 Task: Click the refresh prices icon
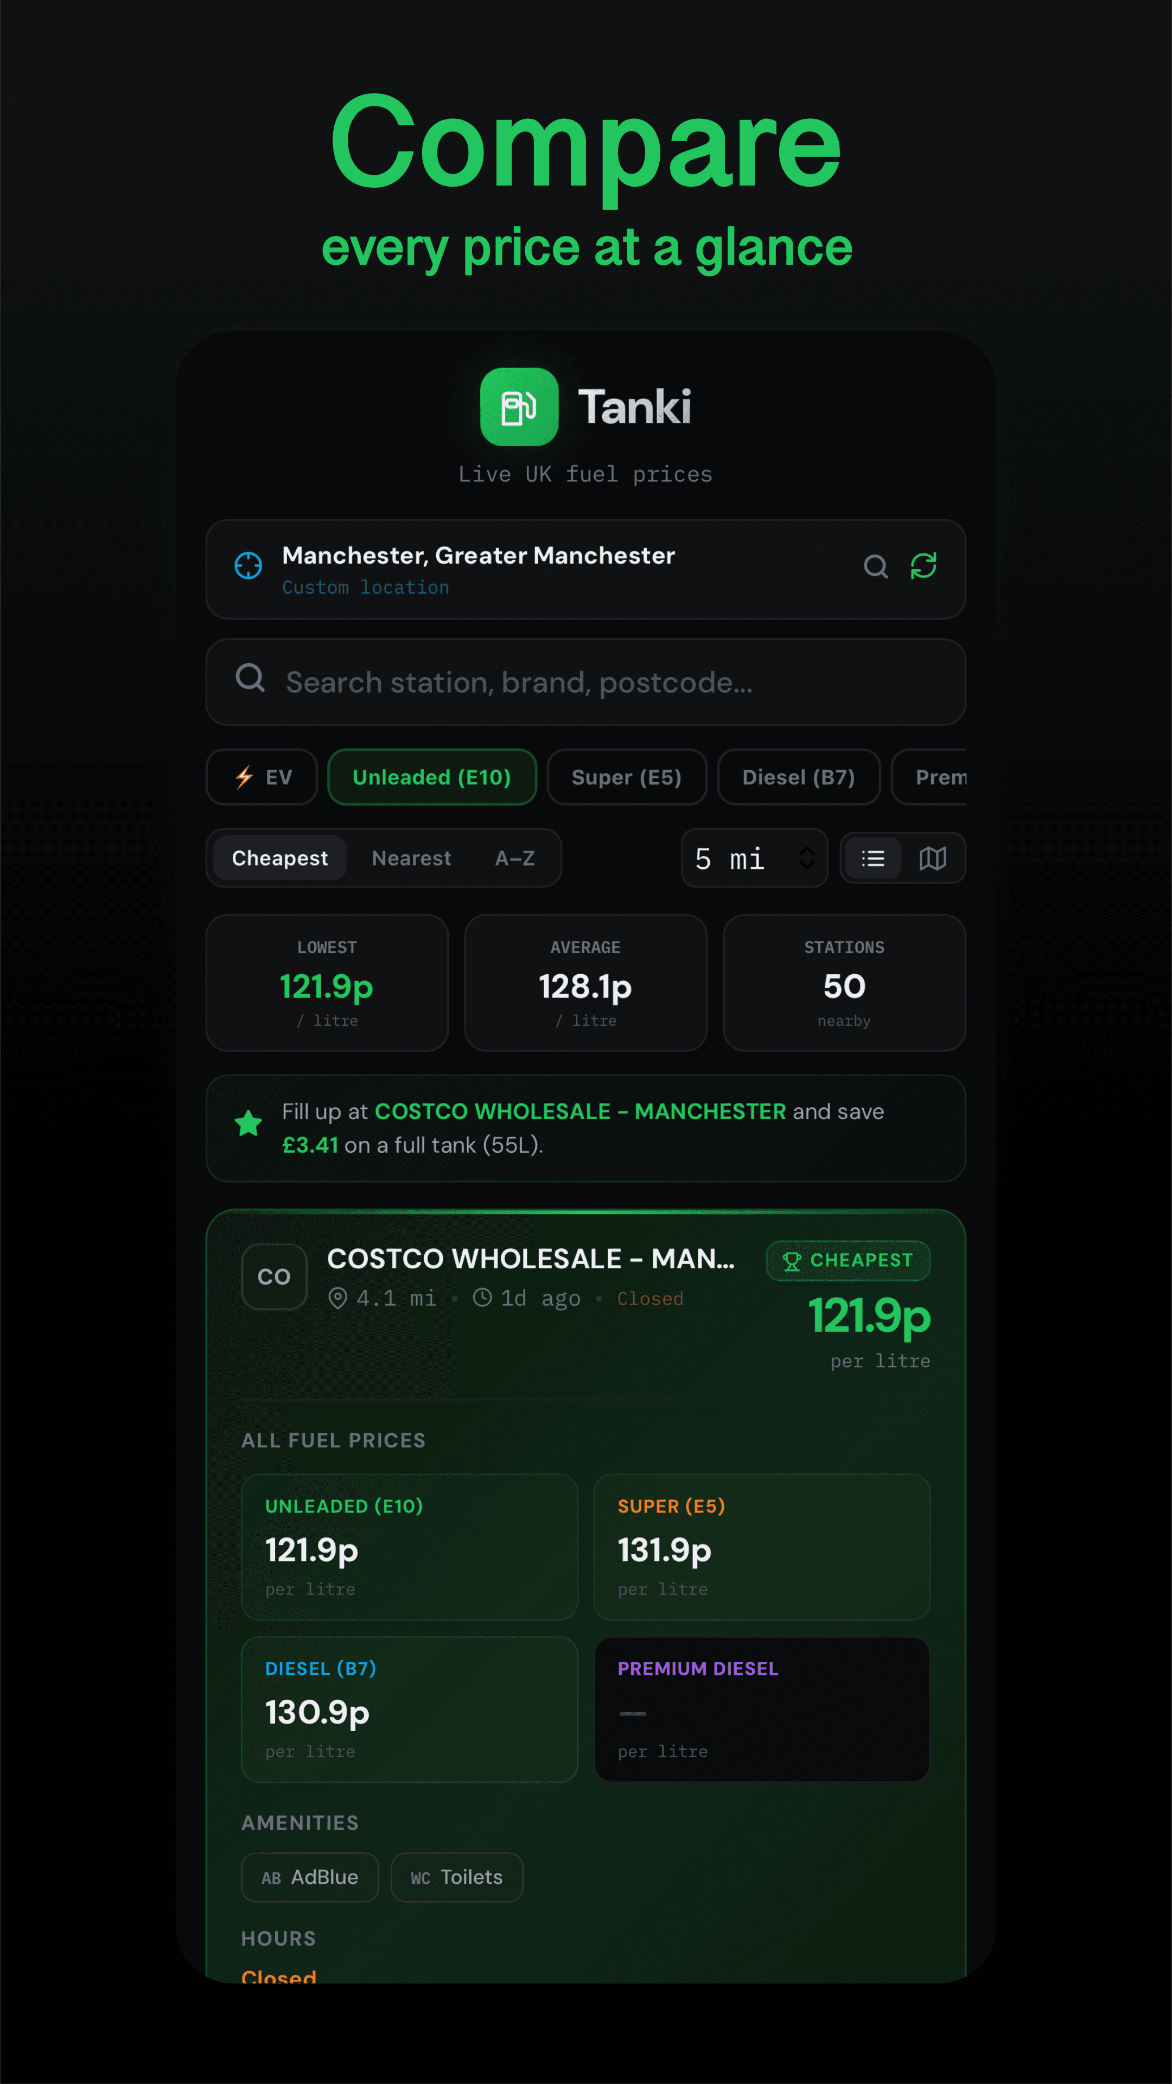pos(923,566)
